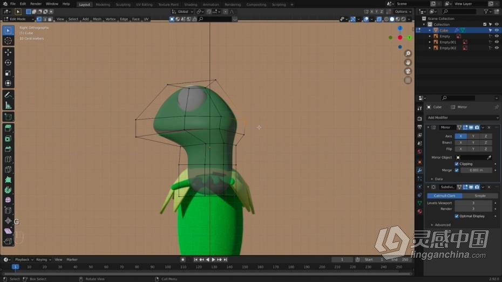Screen dimensions: 502x282
Task: Enable Flip Z in Mirror modifier
Action: [x=486, y=149]
